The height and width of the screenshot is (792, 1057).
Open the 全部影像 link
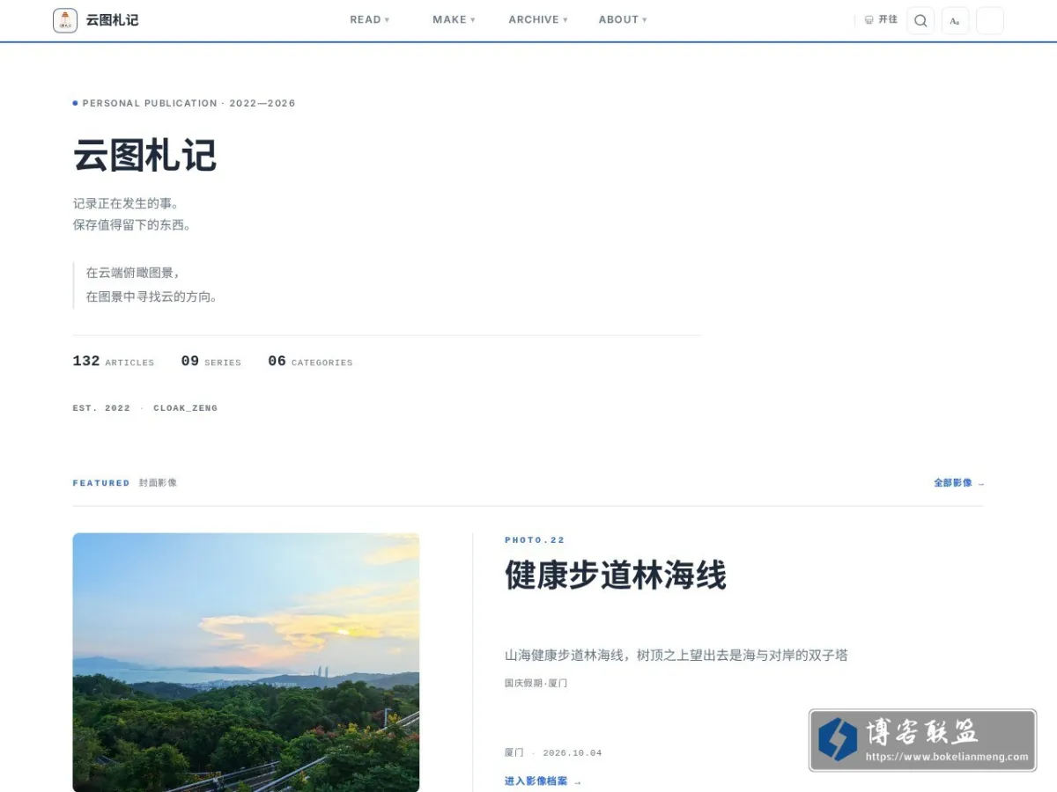point(959,483)
